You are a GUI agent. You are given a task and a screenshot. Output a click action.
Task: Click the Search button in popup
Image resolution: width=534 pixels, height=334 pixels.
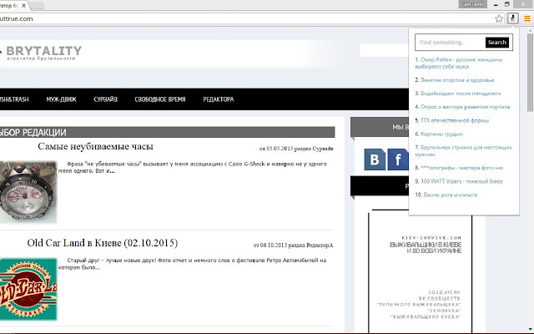(x=497, y=43)
